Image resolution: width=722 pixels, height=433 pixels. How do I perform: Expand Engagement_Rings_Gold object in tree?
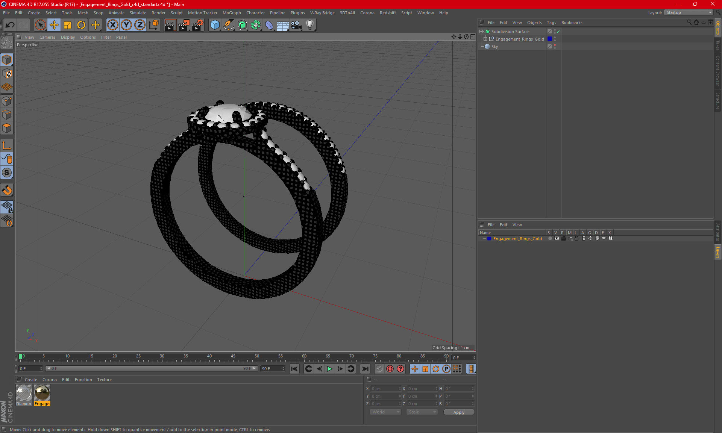point(485,39)
